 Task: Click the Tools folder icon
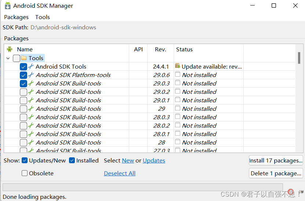point(24,58)
